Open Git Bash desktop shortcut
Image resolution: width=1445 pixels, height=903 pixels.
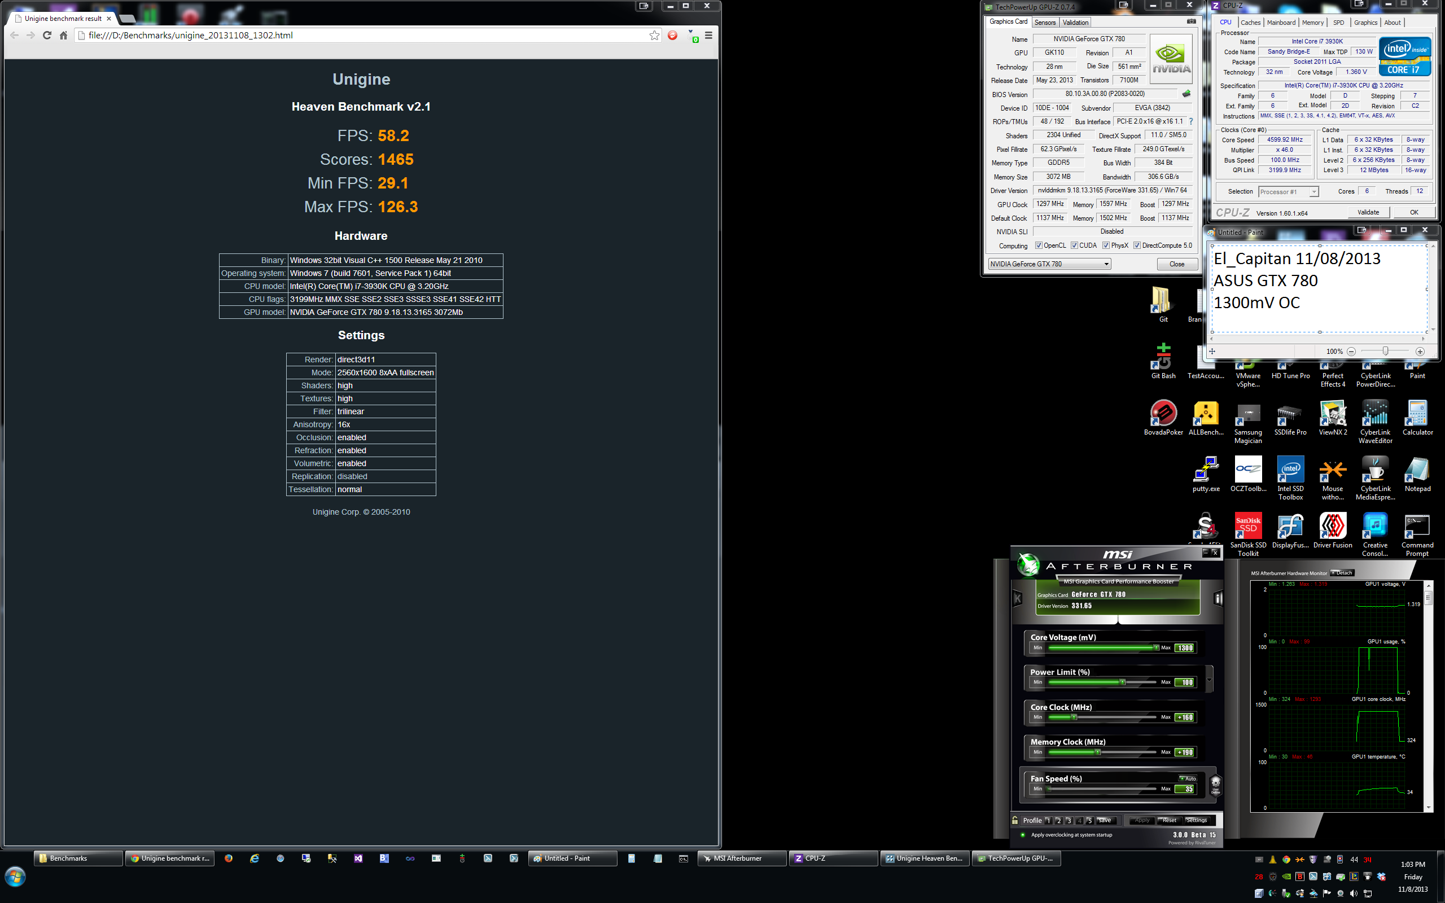tap(1163, 361)
